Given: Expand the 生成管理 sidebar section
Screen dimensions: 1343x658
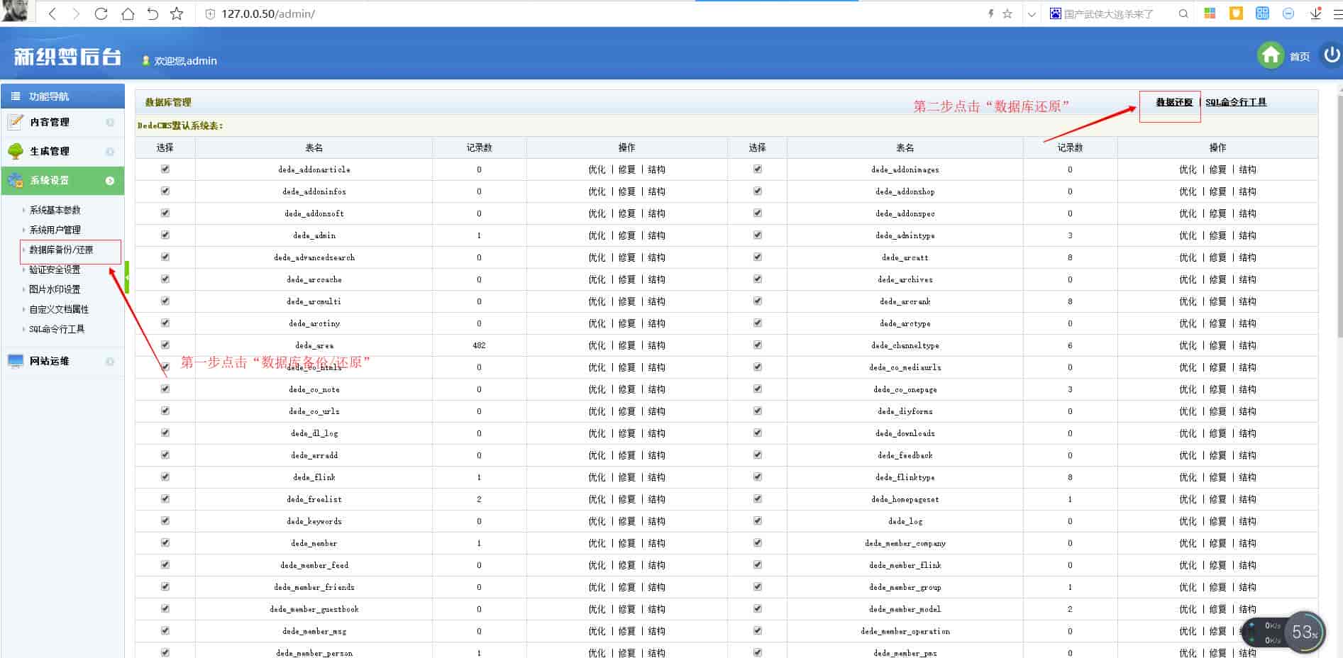Looking at the screenshot, I should 50,151.
